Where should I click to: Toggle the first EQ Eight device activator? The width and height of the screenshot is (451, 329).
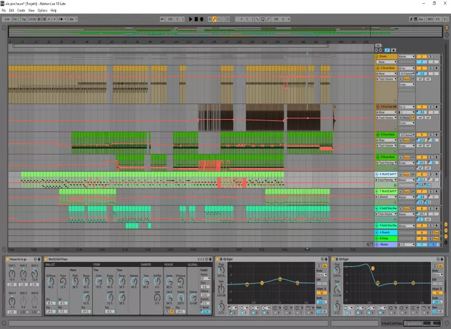217,259
